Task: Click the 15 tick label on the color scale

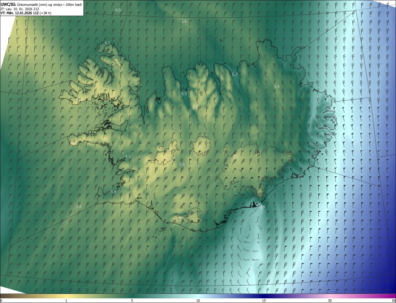Action: (264, 301)
